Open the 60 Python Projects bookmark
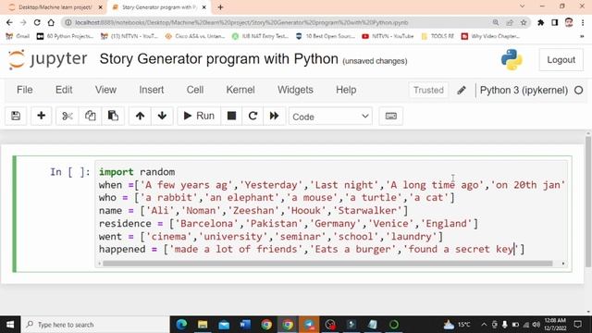Viewport: 592px width, 333px height. 65,36
